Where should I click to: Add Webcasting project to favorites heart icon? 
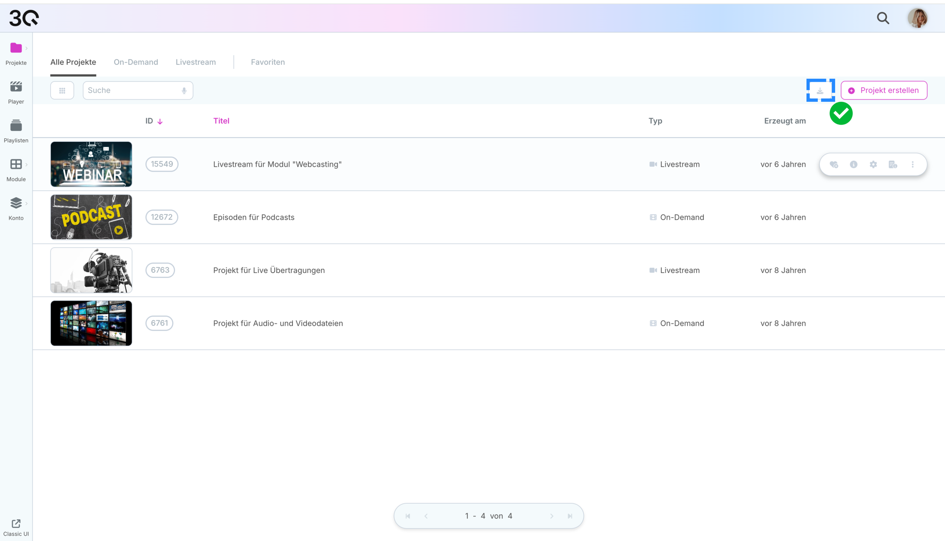[834, 164]
